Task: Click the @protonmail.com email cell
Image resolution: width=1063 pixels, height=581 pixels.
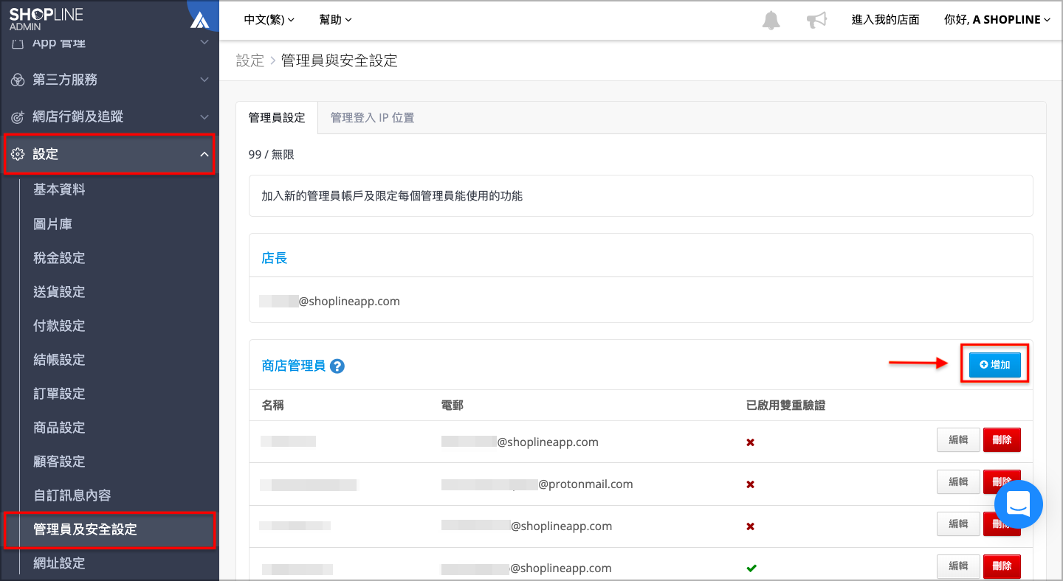Action: click(x=537, y=484)
